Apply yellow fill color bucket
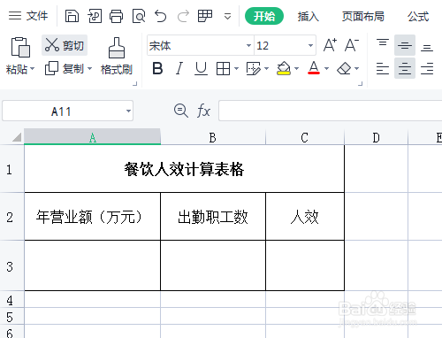442x338 pixels. (x=284, y=68)
